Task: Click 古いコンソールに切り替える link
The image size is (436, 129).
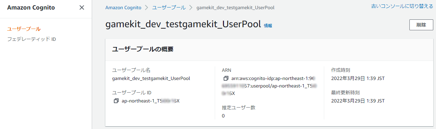Action: coord(402,6)
